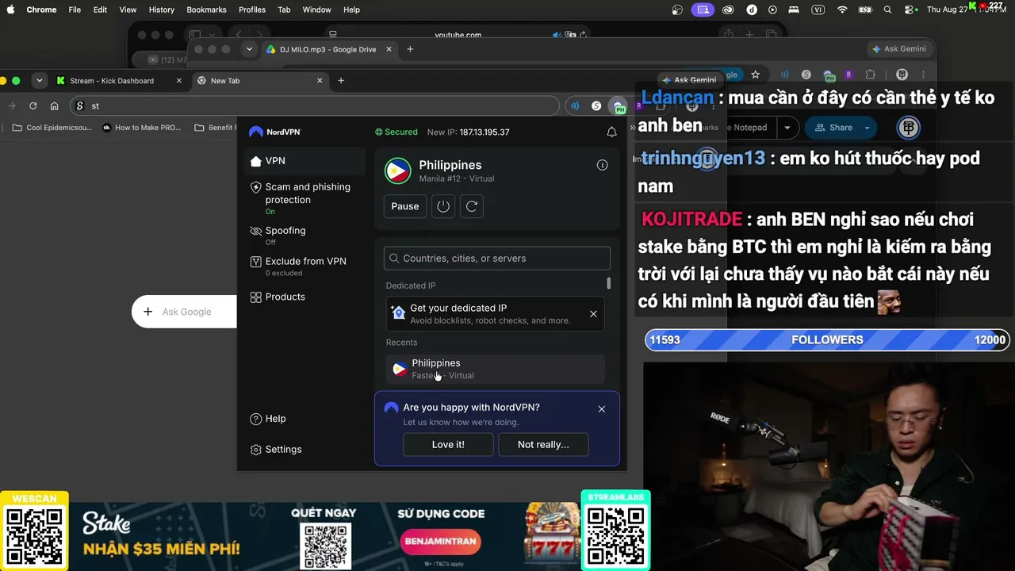Open the Bookmarks menu in menu bar
Screen dimensions: 1015x571
tap(206, 10)
